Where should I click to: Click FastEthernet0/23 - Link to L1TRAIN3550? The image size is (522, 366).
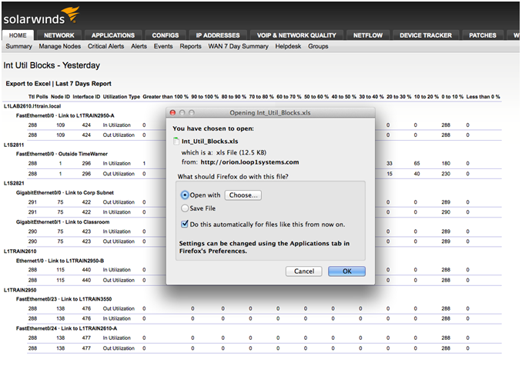pyautogui.click(x=64, y=299)
